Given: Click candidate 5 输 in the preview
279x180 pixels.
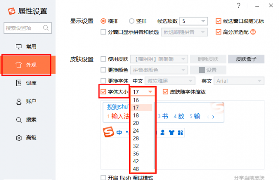Looking at the screenshot, I should (195, 116).
